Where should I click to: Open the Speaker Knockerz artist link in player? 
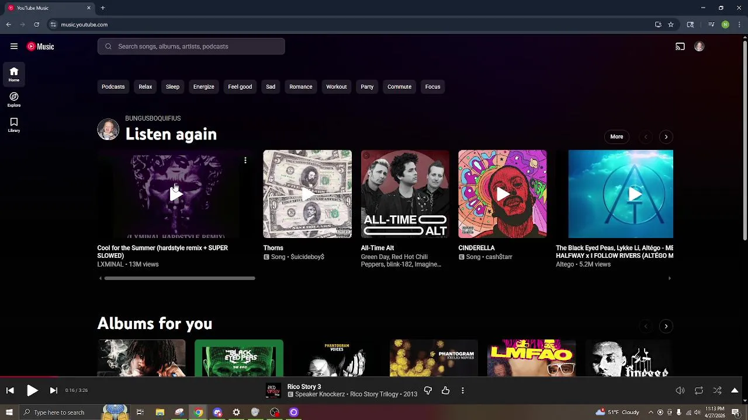(x=320, y=394)
